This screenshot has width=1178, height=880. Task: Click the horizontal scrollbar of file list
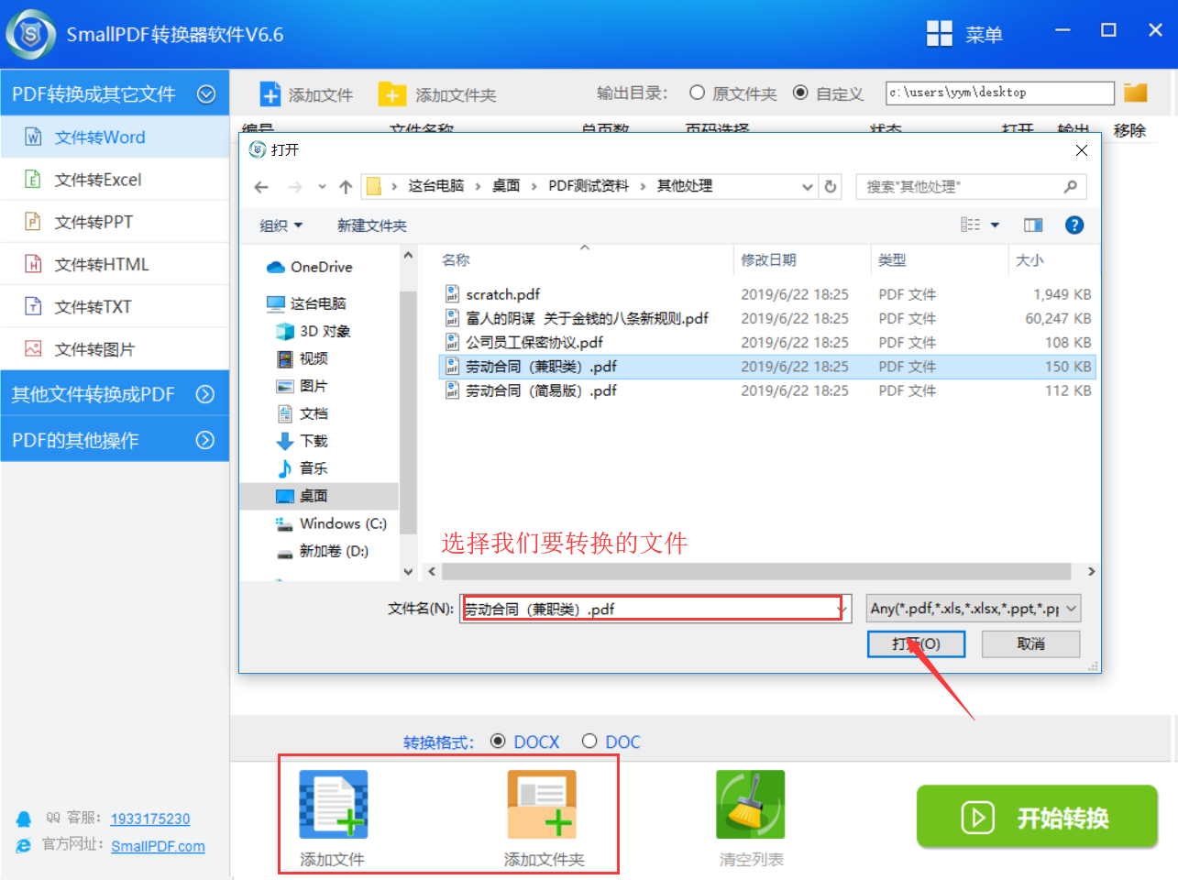coord(756,571)
